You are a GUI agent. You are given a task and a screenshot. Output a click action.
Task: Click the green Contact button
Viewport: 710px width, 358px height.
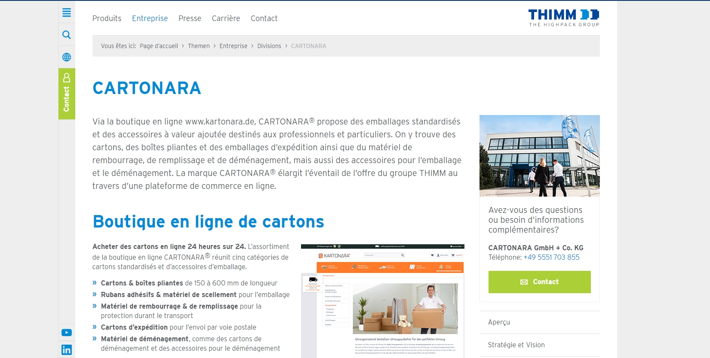[x=539, y=282]
